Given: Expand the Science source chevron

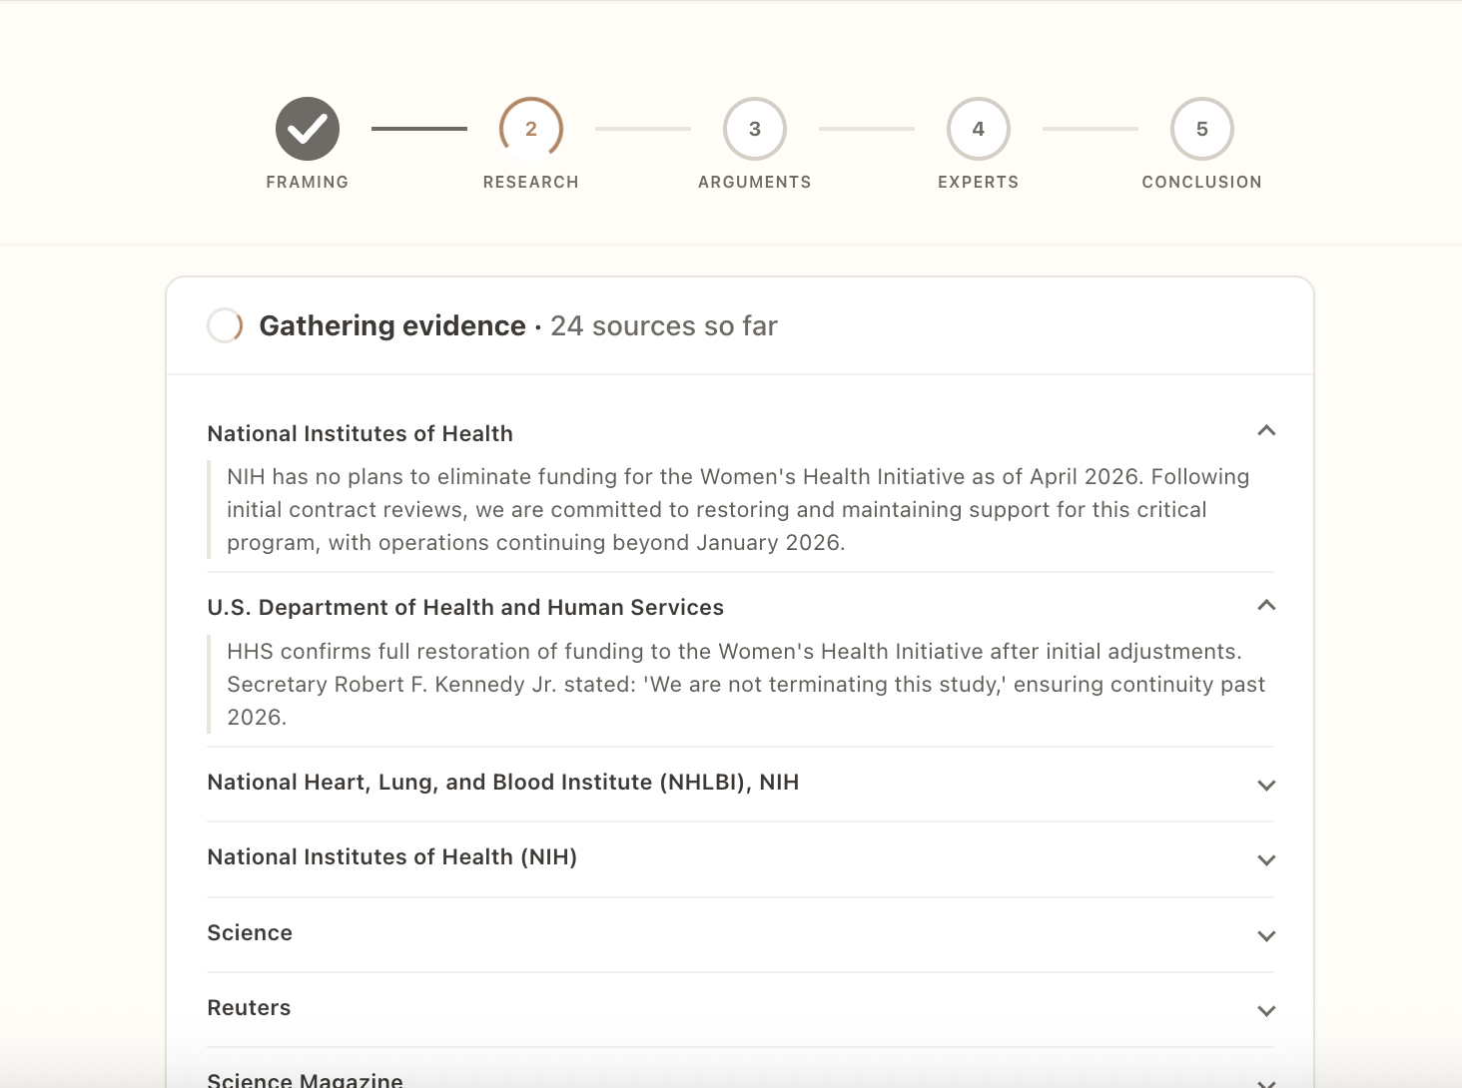Looking at the screenshot, I should [x=1266, y=936].
